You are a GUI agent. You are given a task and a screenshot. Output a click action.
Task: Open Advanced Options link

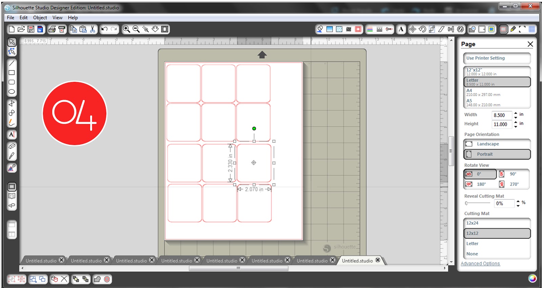click(480, 264)
